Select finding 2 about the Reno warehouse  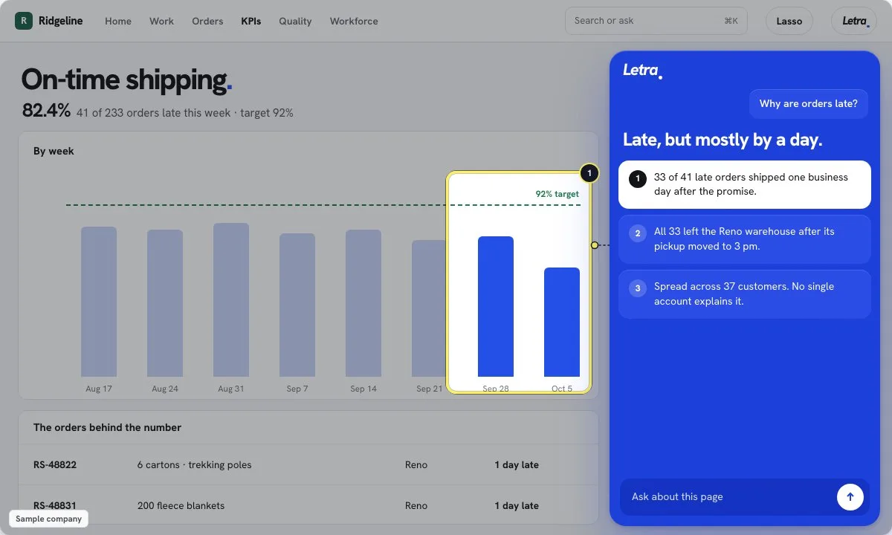click(x=744, y=239)
